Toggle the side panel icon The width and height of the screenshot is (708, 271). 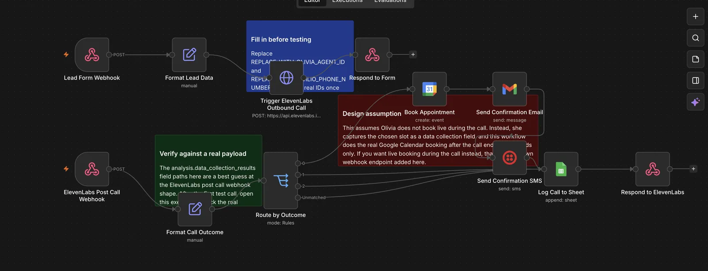pyautogui.click(x=696, y=80)
